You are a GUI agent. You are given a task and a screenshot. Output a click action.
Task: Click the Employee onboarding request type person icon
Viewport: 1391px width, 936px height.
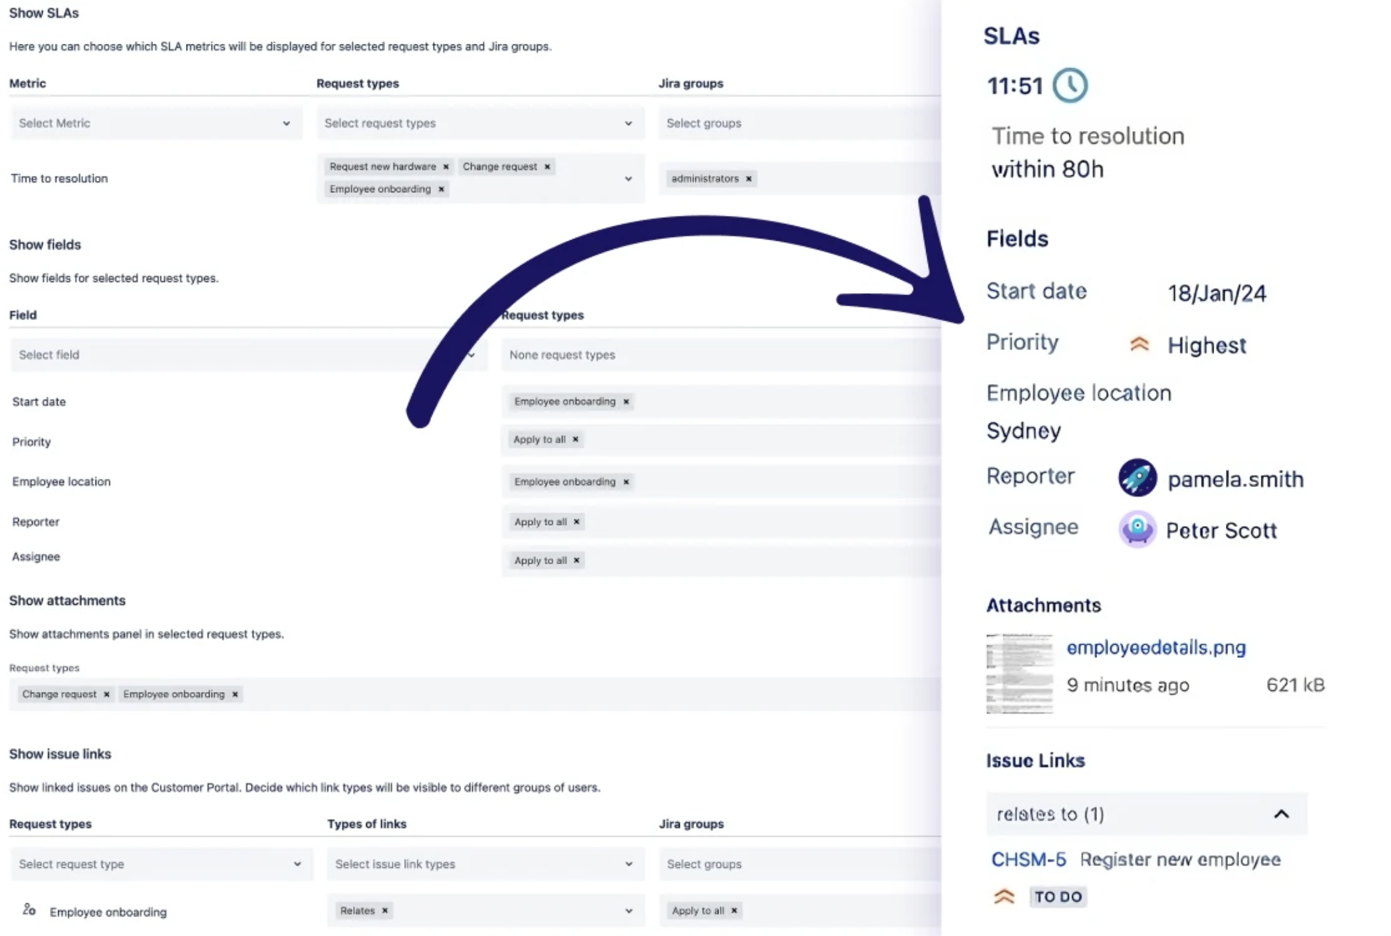(29, 909)
